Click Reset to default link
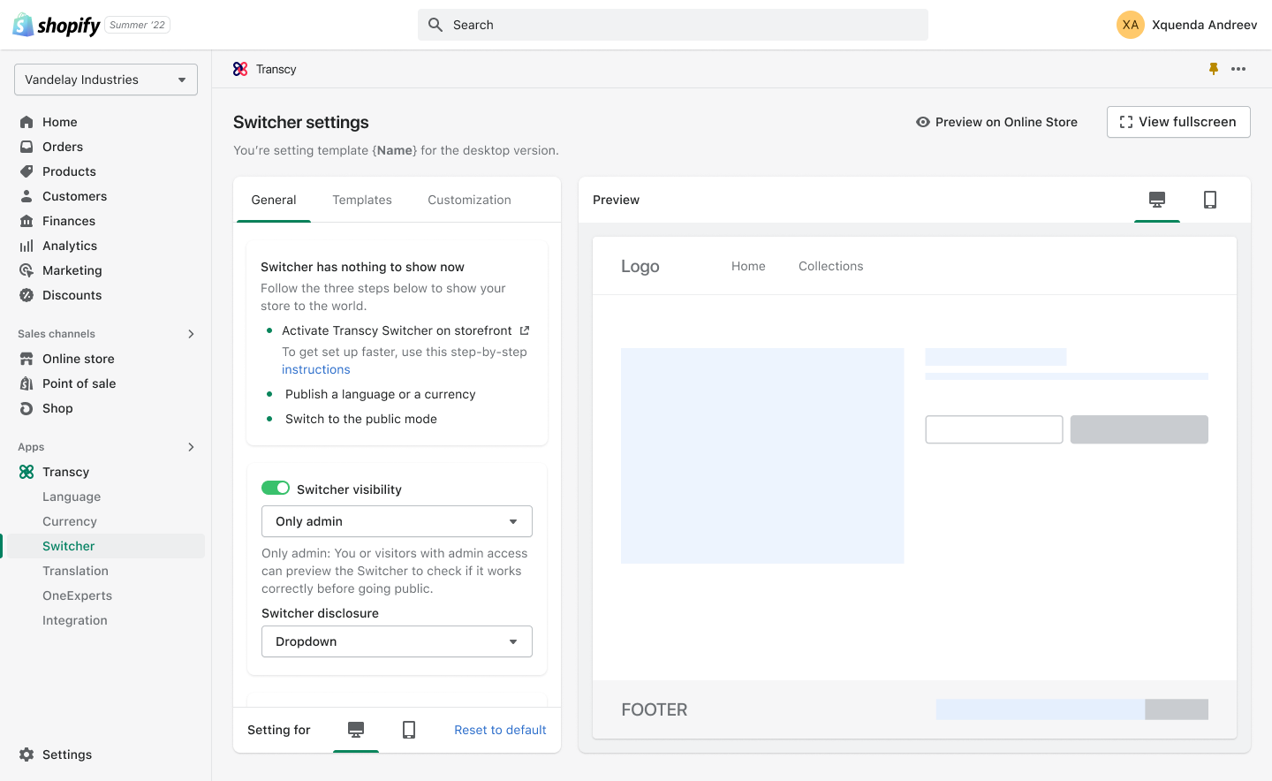Viewport: 1272px width, 781px height. tap(500, 730)
